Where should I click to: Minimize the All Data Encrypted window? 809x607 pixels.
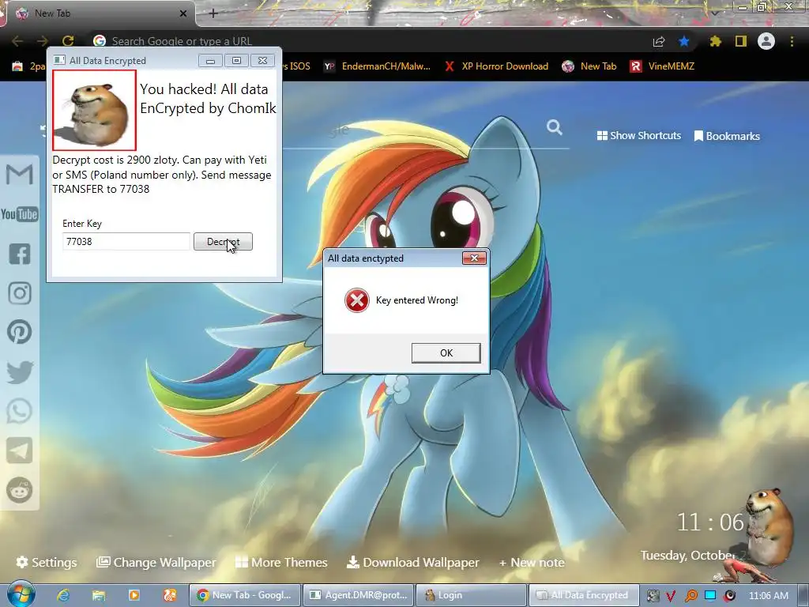[210, 61]
